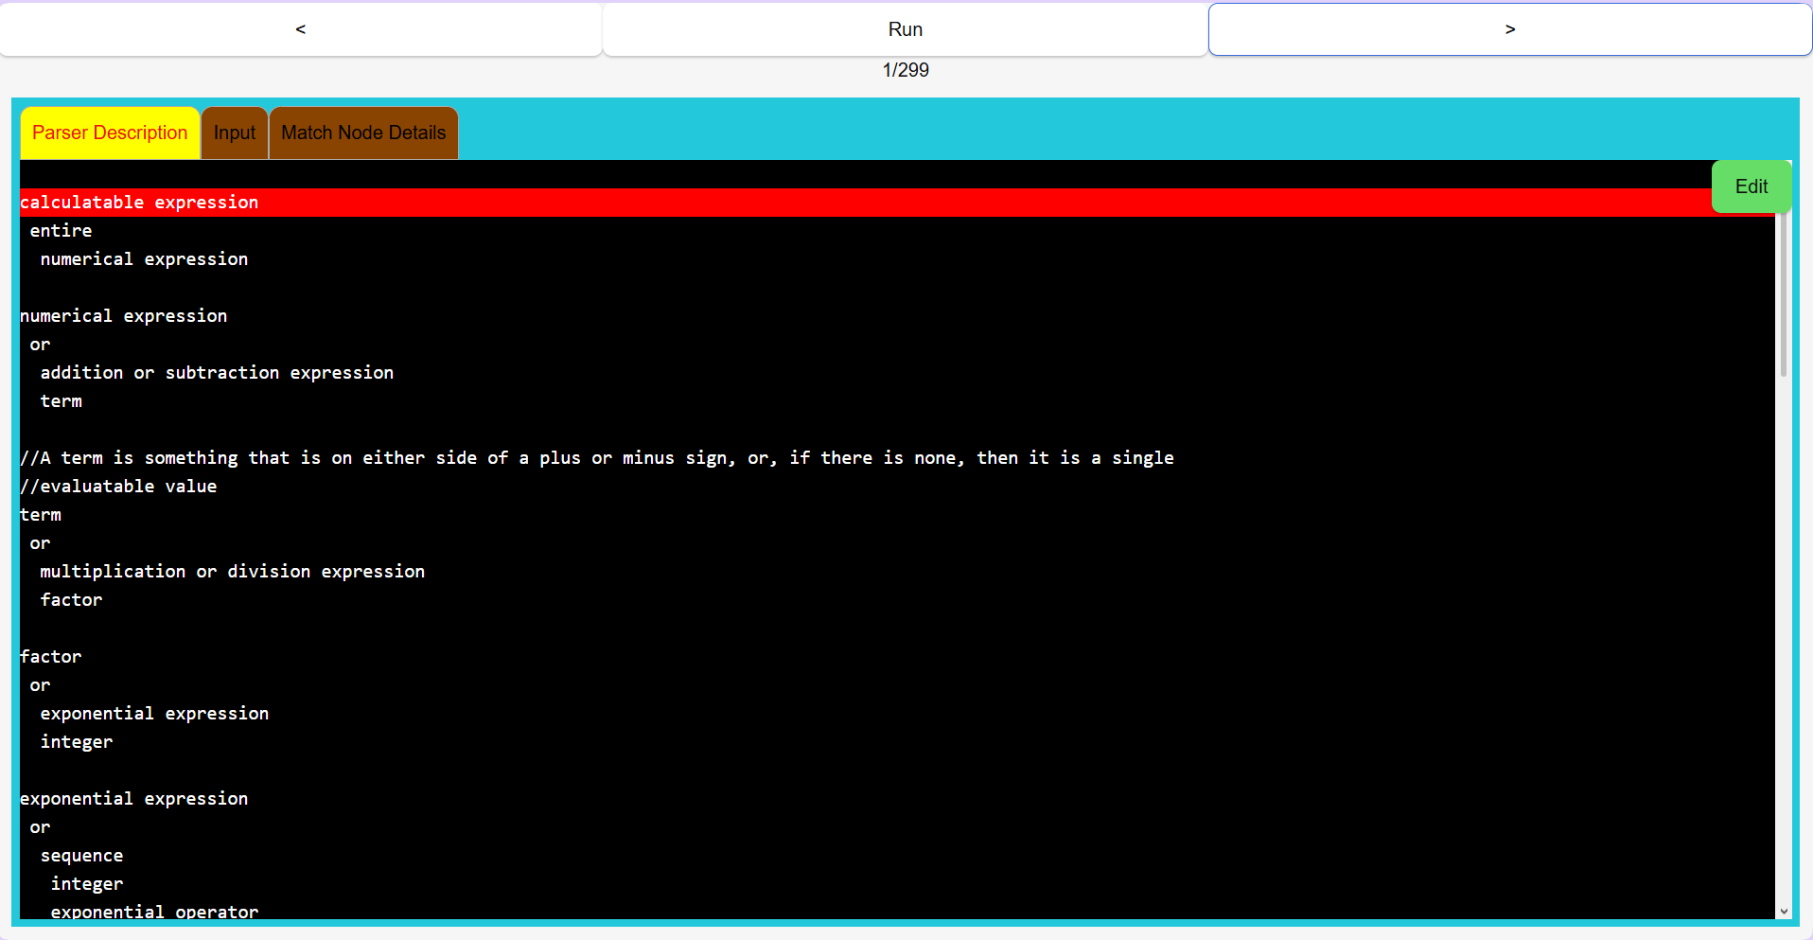Viewport: 1813px width, 940px height.
Task: Click the step counter showing 1/299
Action: [x=905, y=70]
